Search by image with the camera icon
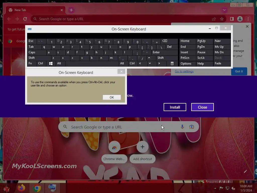 click(191, 127)
